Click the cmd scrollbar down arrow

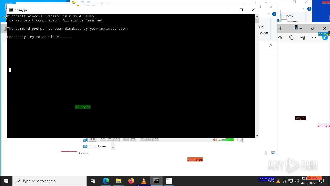[x=257, y=136]
